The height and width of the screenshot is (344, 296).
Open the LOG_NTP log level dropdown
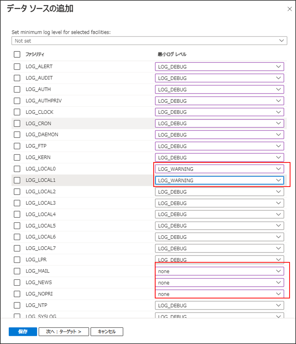219,305
